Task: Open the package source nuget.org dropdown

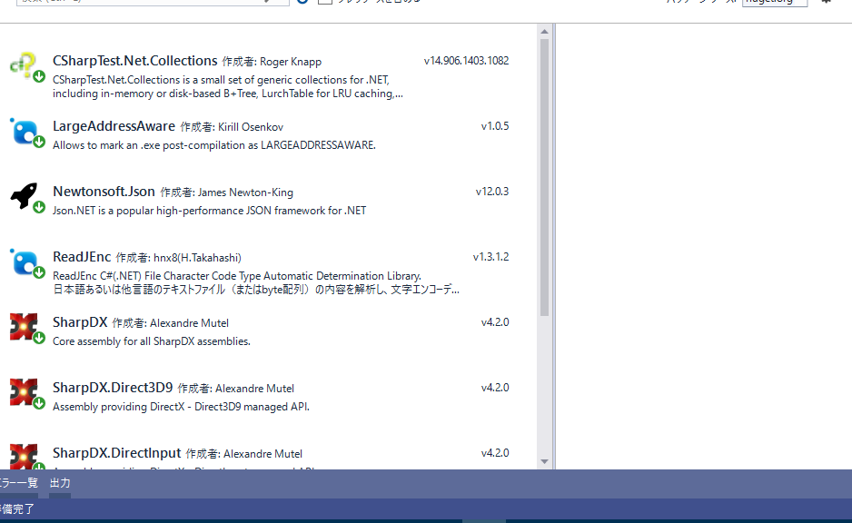Action: click(x=774, y=2)
